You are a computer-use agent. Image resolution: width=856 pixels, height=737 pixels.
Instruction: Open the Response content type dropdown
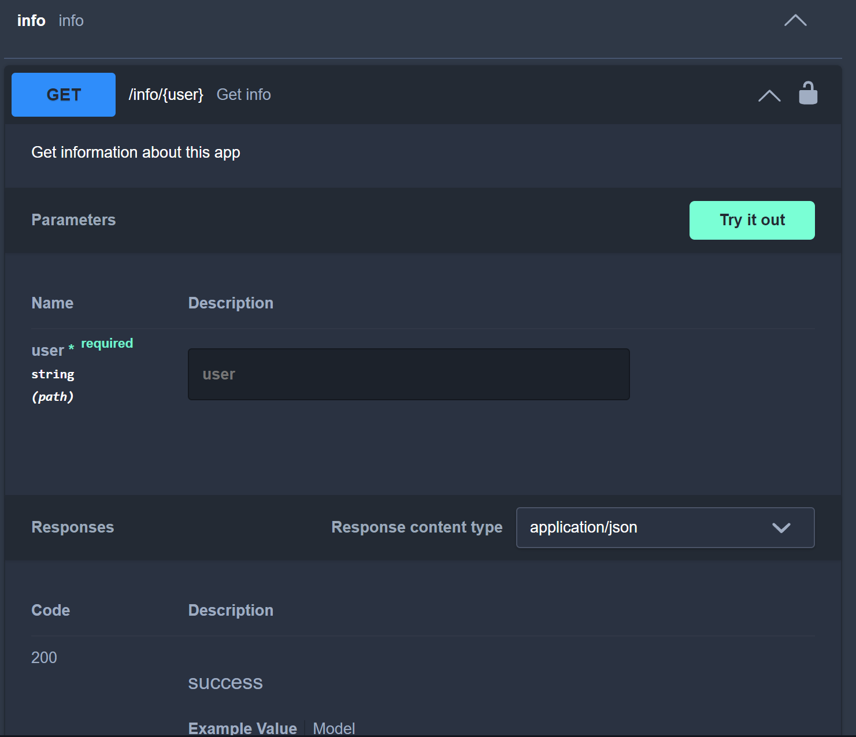click(x=665, y=527)
